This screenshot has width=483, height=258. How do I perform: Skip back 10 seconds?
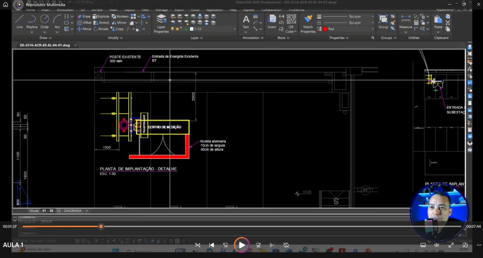point(226,245)
